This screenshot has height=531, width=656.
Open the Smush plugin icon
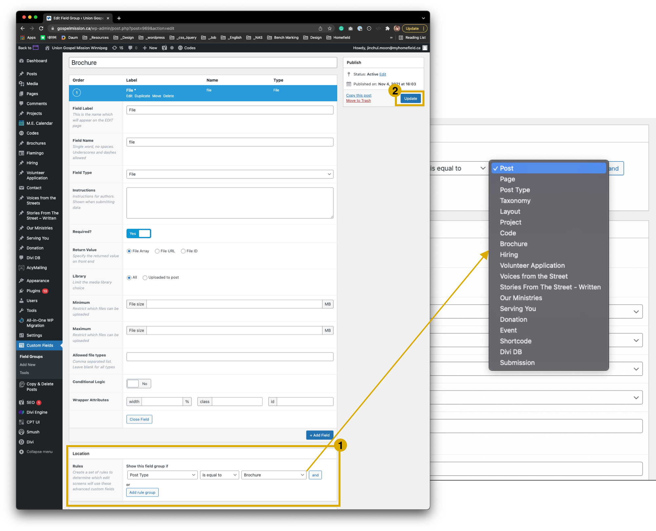point(22,432)
